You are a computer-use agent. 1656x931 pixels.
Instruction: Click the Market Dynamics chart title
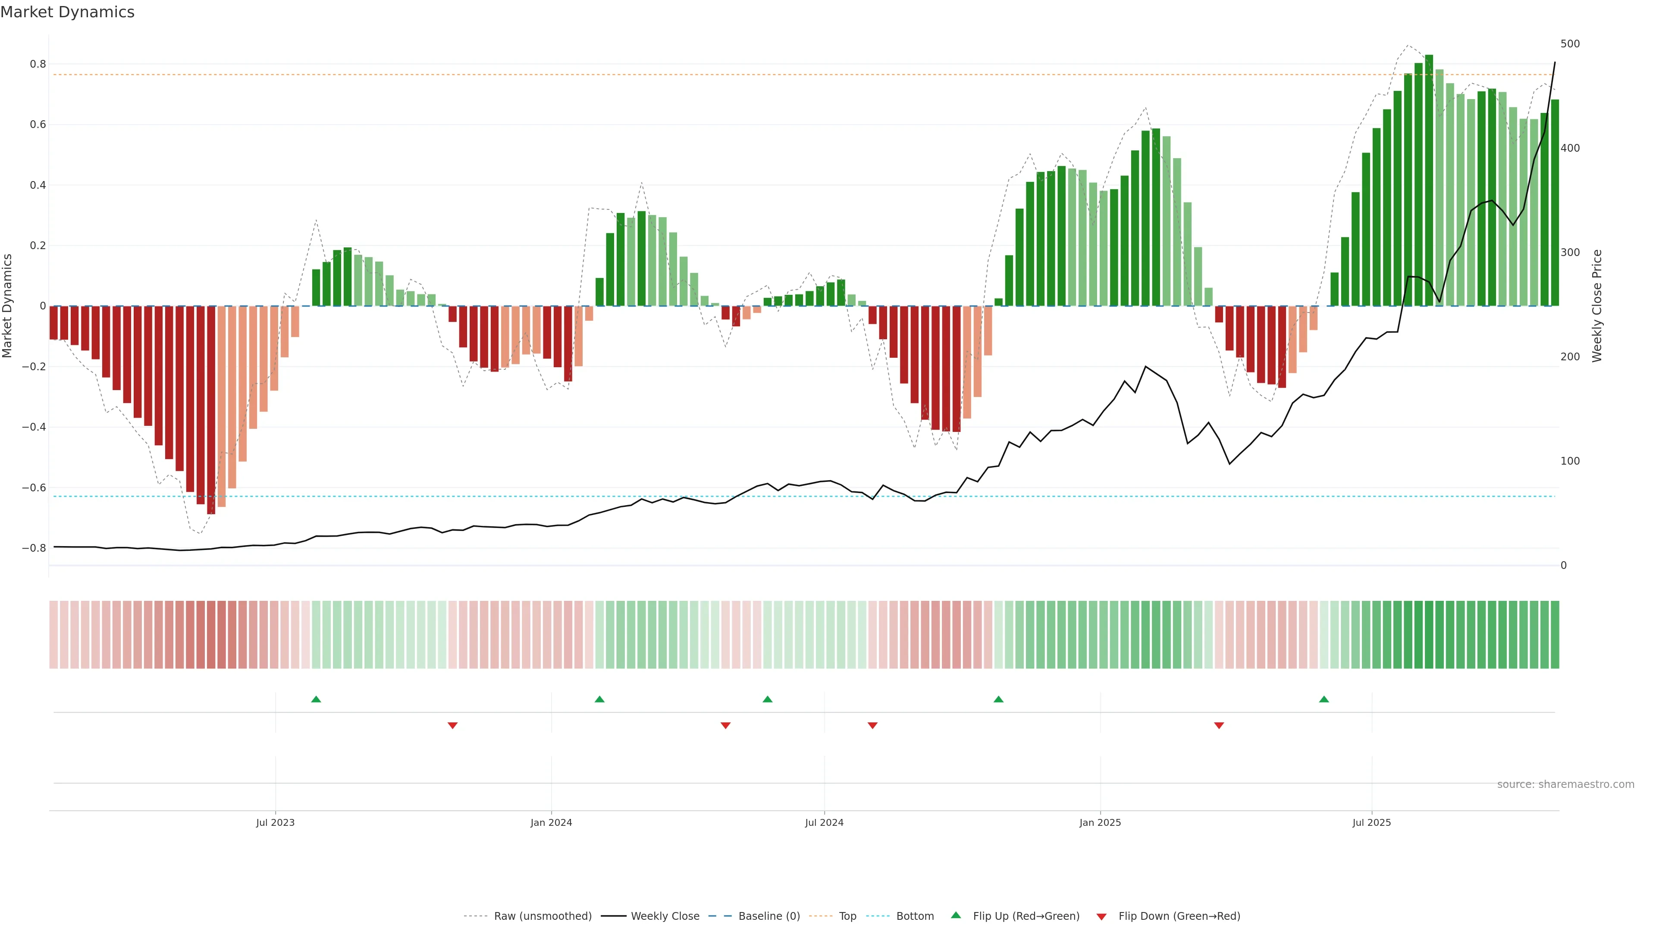[x=68, y=12]
